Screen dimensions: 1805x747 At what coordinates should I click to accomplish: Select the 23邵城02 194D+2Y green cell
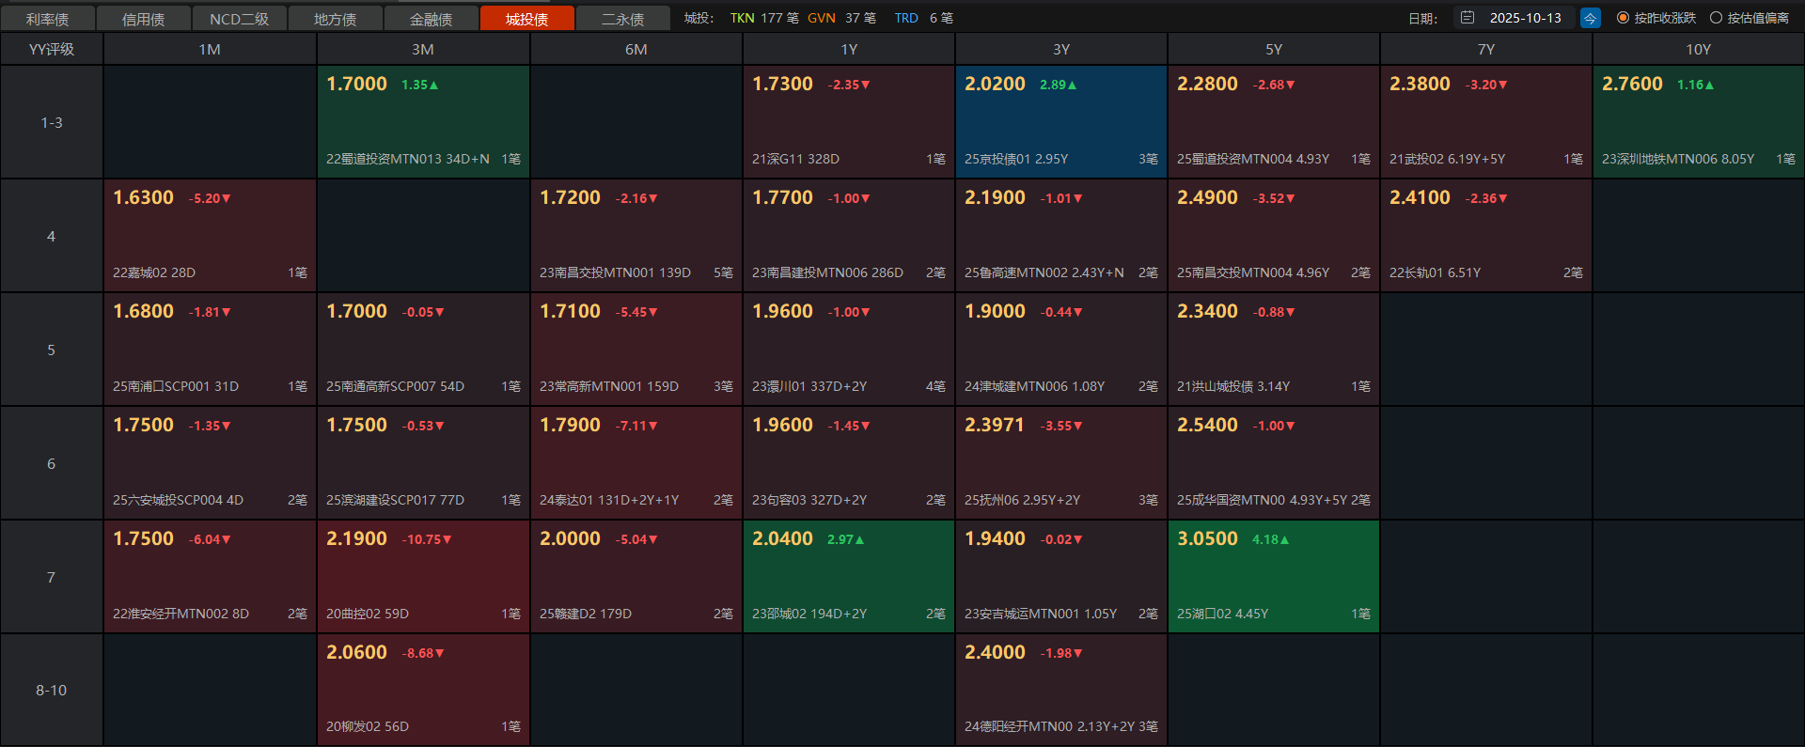[x=848, y=577]
